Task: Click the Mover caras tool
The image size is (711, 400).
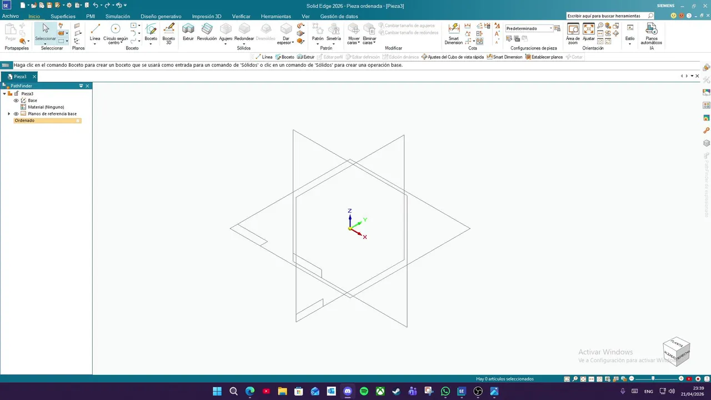Action: point(354,33)
